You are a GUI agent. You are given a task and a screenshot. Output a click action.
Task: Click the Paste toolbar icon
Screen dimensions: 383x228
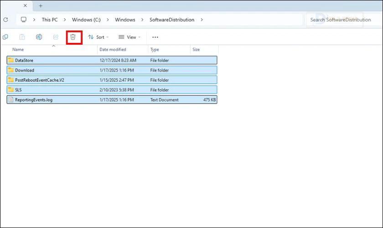[x=22, y=37]
